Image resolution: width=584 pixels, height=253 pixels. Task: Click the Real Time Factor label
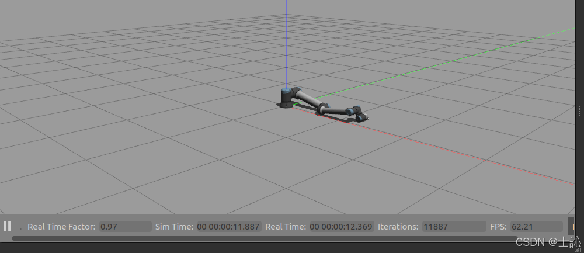tap(61, 227)
